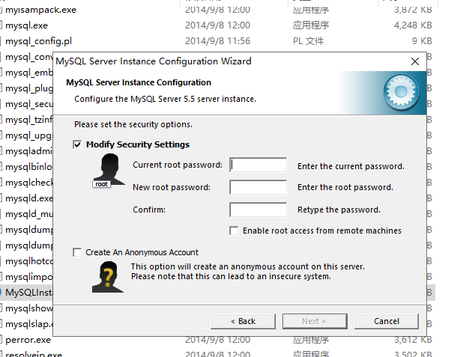The width and height of the screenshot is (475, 357).
Task: Click the 2014/9/8 11:56 date cell
Action: coord(217,41)
